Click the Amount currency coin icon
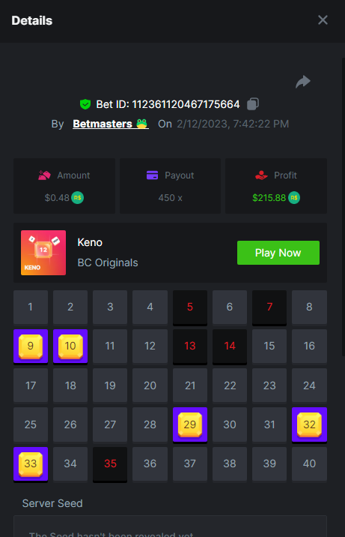This screenshot has height=537, width=345. [78, 197]
